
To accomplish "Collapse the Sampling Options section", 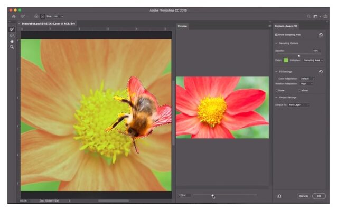I will click(x=276, y=43).
